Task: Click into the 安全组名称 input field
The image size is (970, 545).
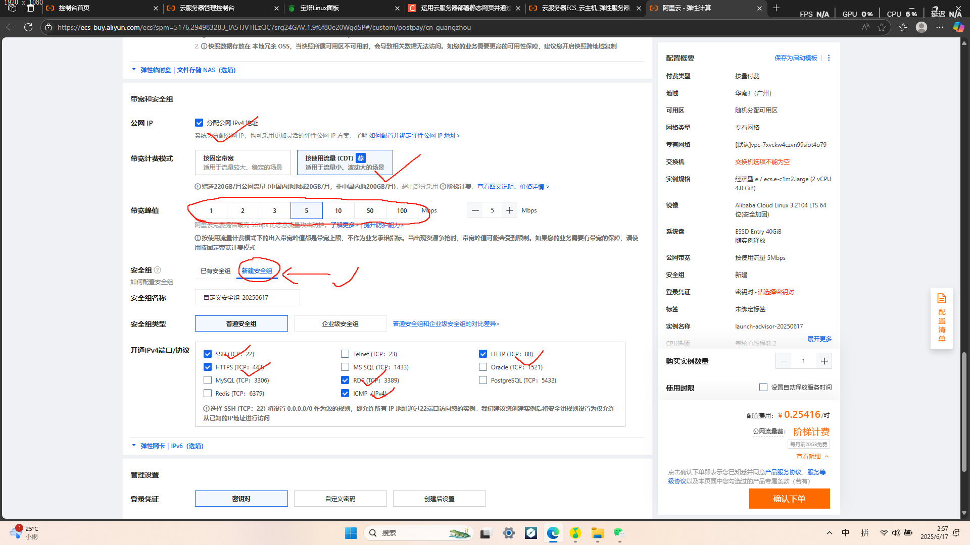Action: tap(248, 298)
